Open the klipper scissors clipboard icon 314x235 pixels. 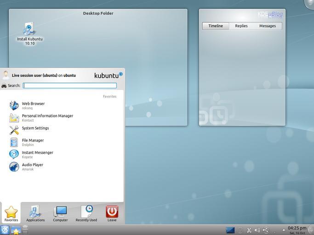[x=249, y=230]
